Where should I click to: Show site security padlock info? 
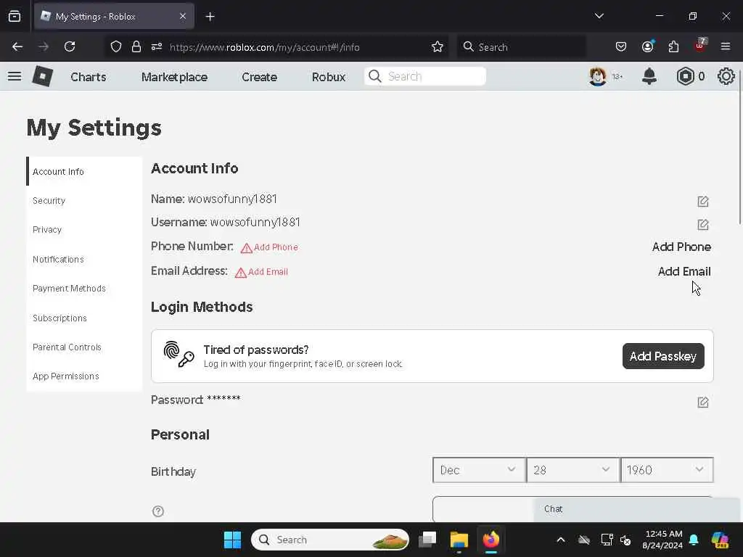tap(136, 46)
